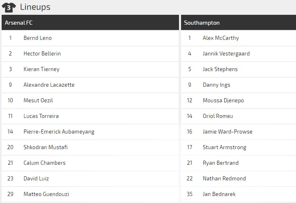Image resolution: width=296 pixels, height=203 pixels.
Task: Open Bernd Leno's player page
Action: (37, 38)
